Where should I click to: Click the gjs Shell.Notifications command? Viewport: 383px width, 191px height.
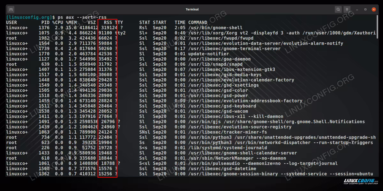(277, 122)
